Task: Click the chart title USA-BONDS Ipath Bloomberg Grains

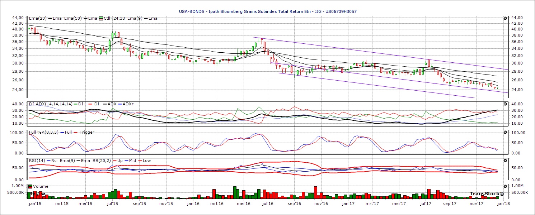Action: pos(268,11)
